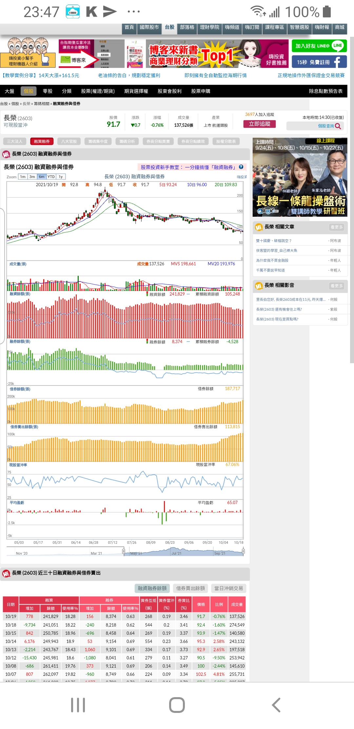Click the magnifier icon in 個股查詢
The image size is (354, 729).
click(338, 126)
